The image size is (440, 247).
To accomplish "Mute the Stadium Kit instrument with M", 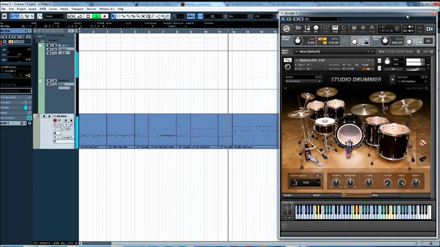I will tap(379, 68).
